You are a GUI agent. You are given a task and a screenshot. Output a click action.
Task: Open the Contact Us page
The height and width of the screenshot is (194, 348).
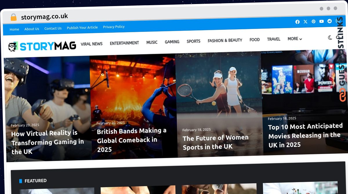53,28
